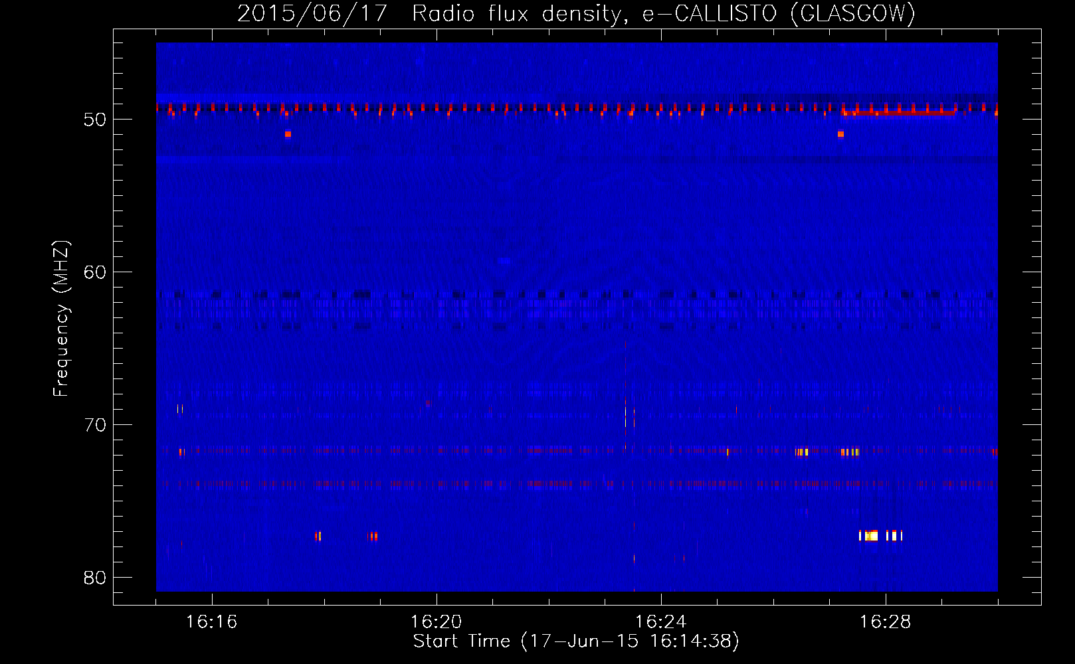Click the '80' frequency tick label
This screenshot has width=1075, height=664.
point(95,578)
